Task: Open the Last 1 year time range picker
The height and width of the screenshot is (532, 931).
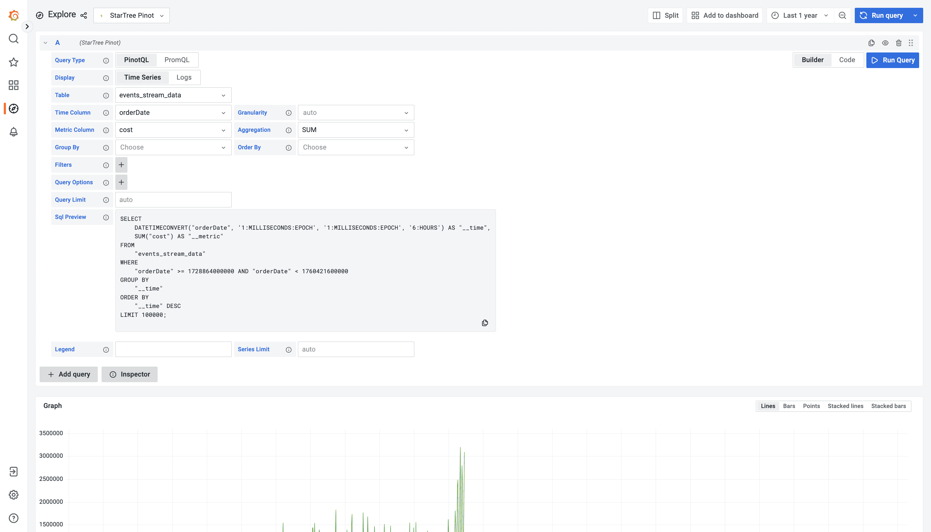Action: (x=800, y=15)
